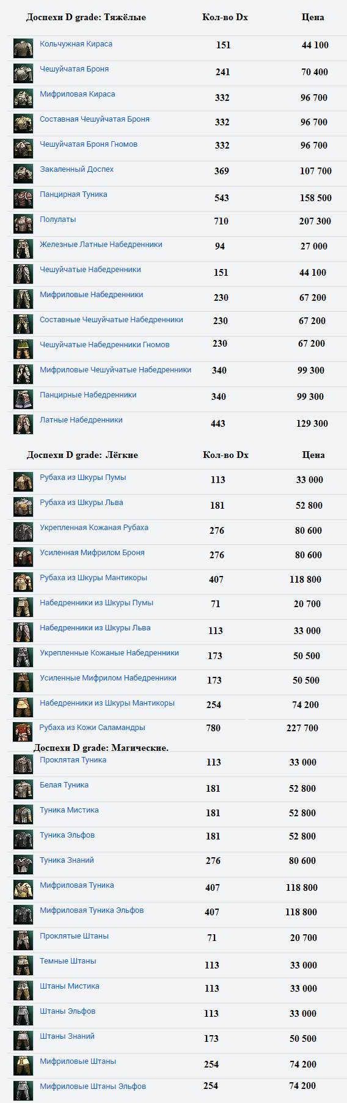Open the Мифриловая Туника Эльфов link
347x1103 pixels.
(x=92, y=910)
